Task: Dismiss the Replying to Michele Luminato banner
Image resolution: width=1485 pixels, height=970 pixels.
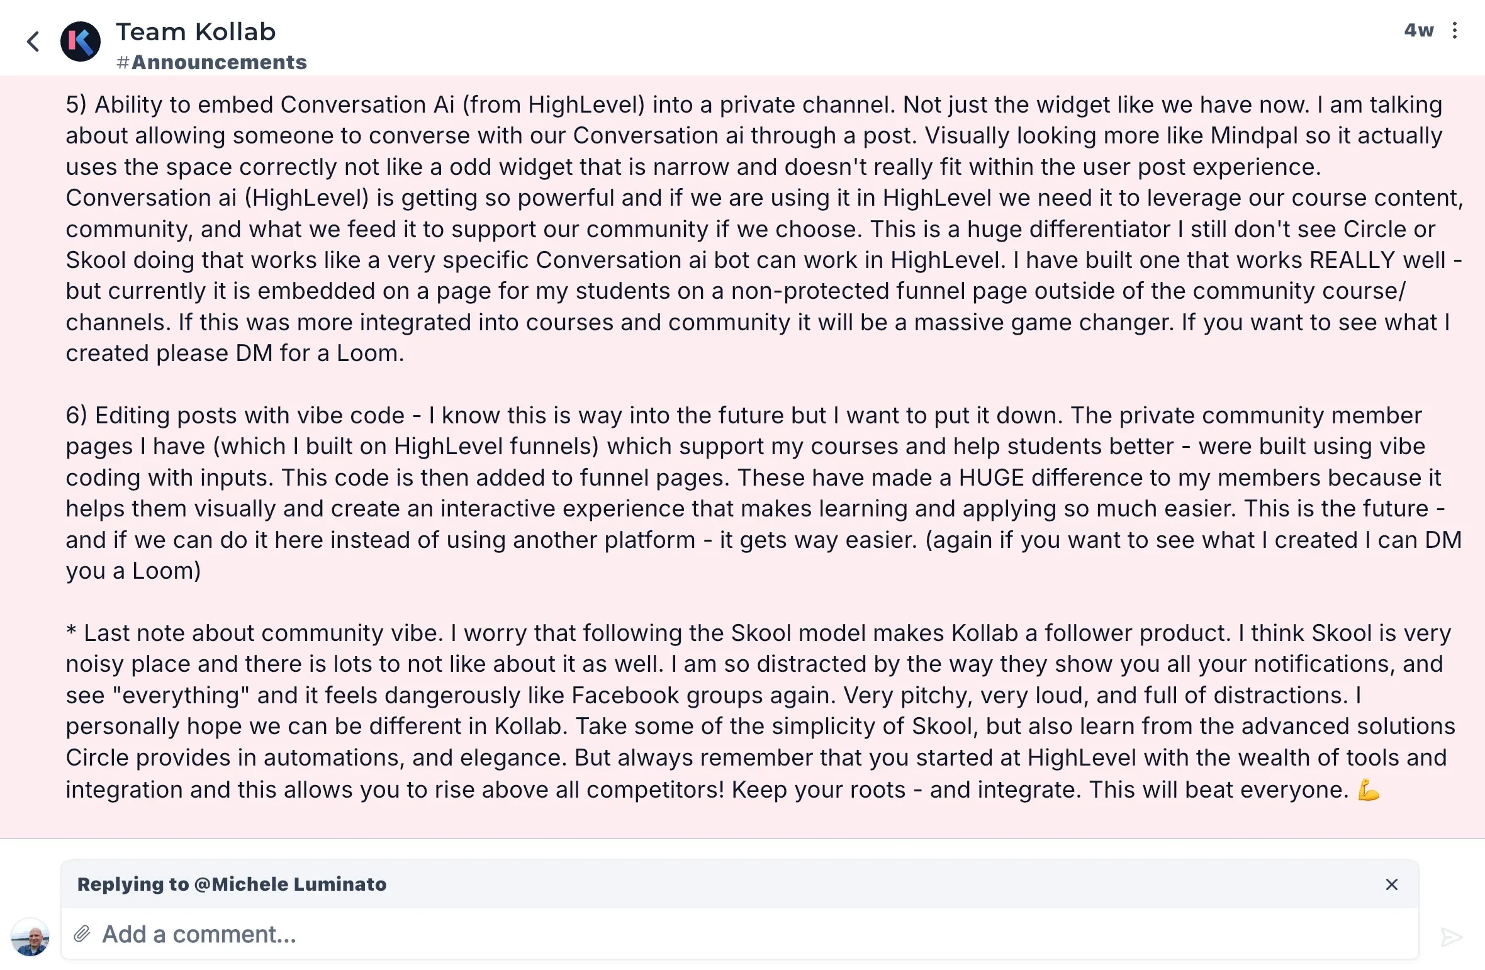Action: (x=1392, y=884)
